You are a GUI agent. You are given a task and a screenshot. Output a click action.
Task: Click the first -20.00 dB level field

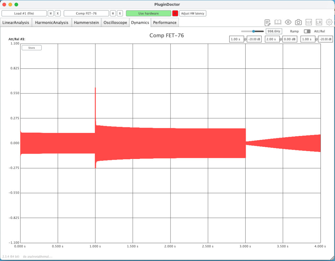pos(254,39)
